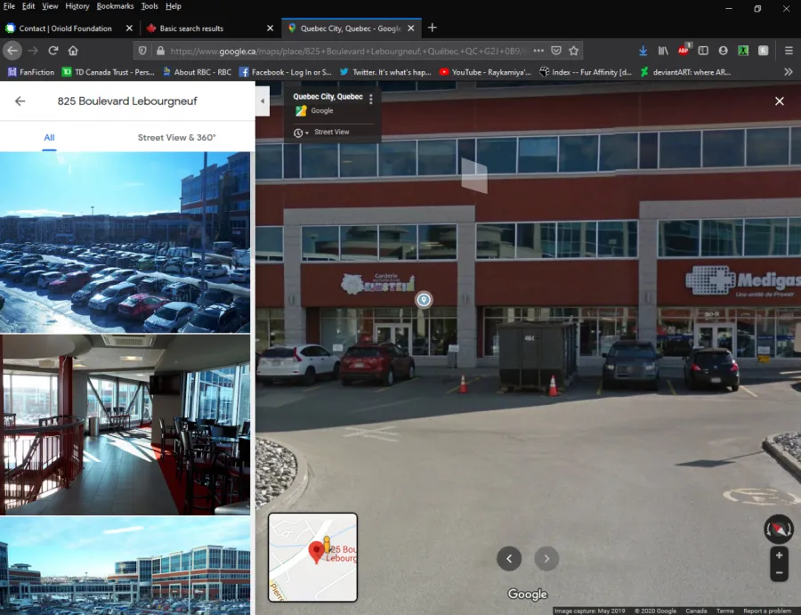This screenshot has width=801, height=615.
Task: Open About RBC bookmark
Action: click(x=198, y=72)
